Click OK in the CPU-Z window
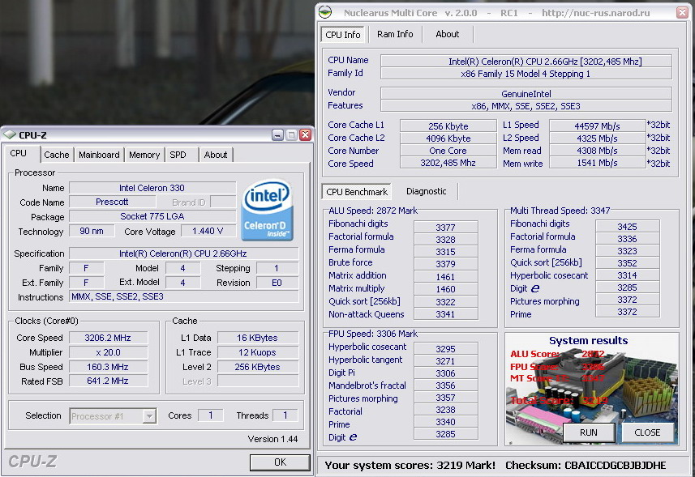Image resolution: width=695 pixels, height=477 pixels. (x=280, y=462)
